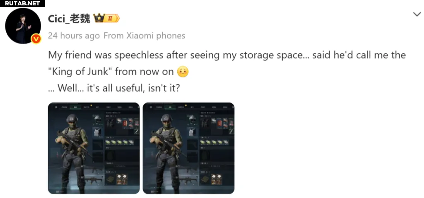Select the level II membership badge
The image size is (424, 198).
(x=112, y=18)
